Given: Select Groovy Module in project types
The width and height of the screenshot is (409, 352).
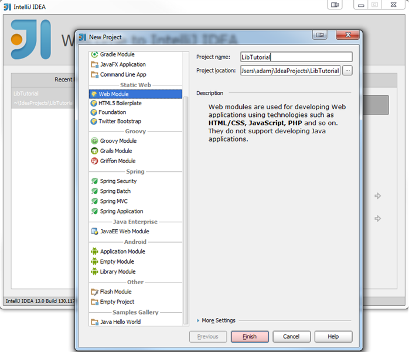Looking at the screenshot, I should (135, 141).
